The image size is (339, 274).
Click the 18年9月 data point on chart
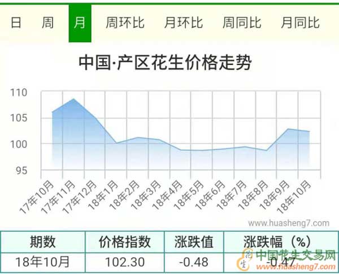tap(288, 129)
